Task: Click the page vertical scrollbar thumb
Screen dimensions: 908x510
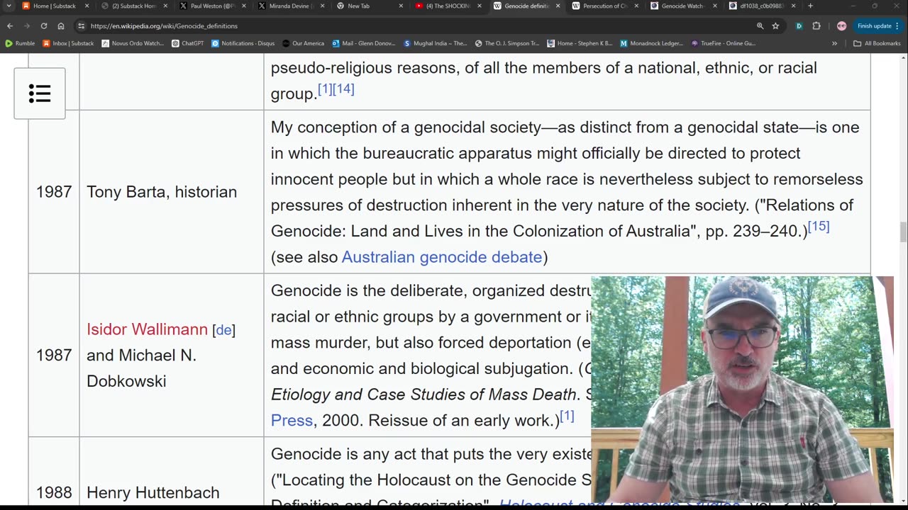Action: (x=903, y=232)
